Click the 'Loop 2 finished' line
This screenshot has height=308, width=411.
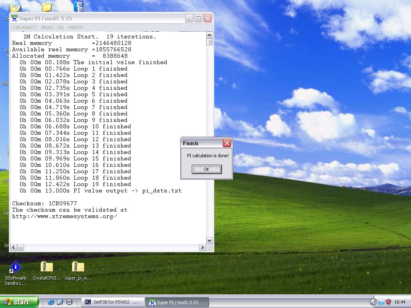tap(73, 75)
